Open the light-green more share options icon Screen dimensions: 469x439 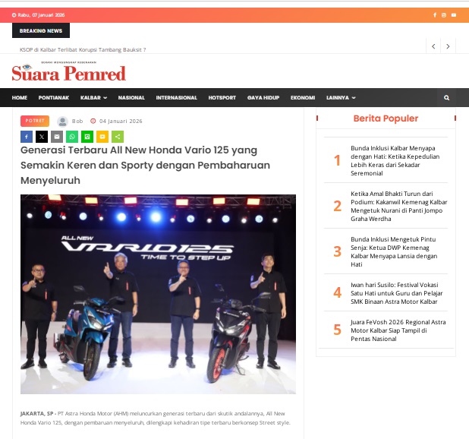click(118, 137)
